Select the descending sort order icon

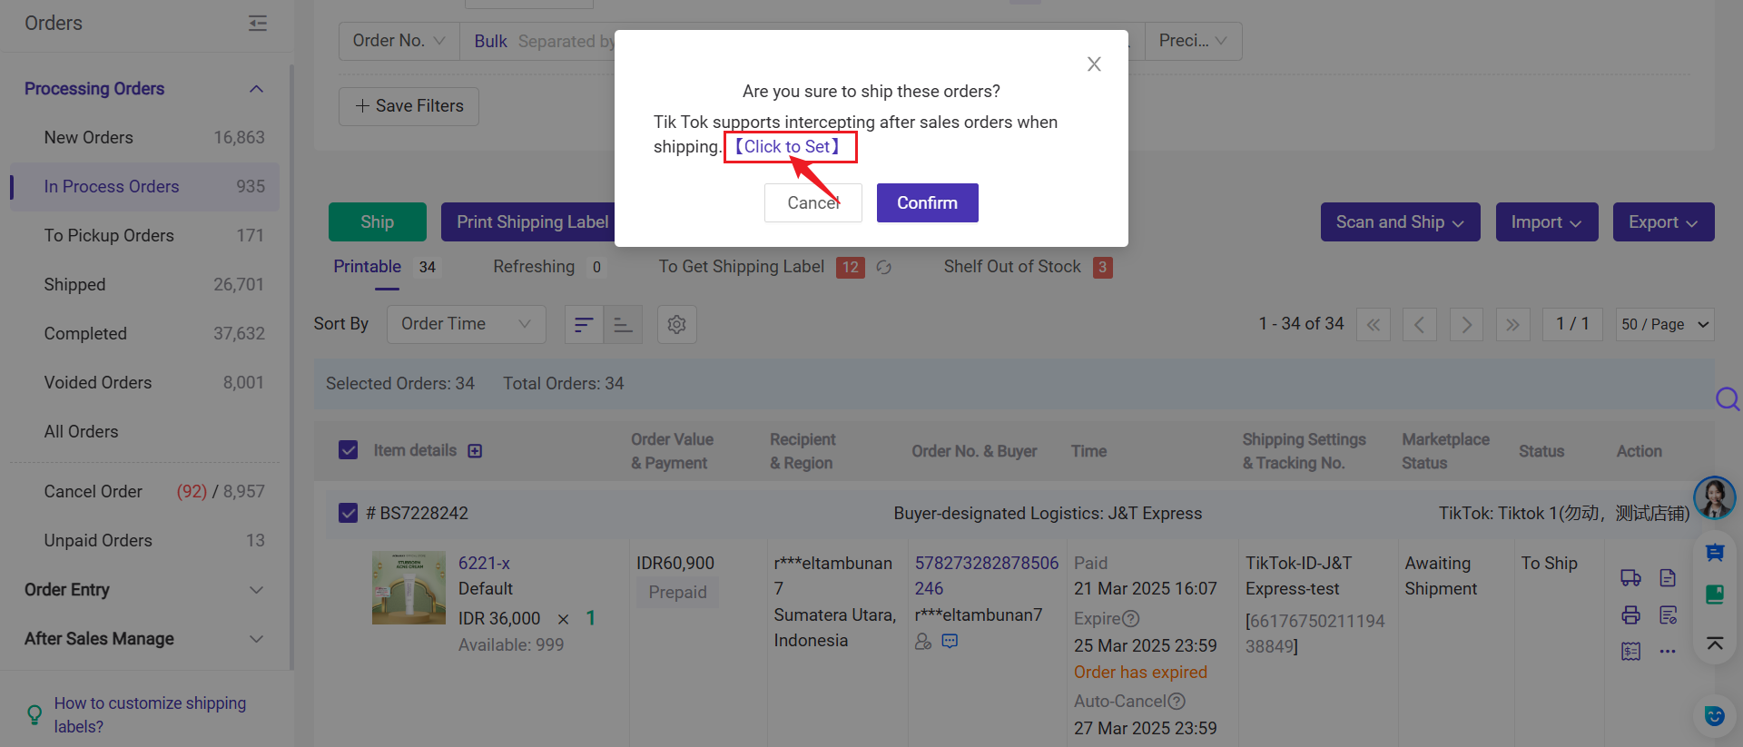[x=584, y=325]
